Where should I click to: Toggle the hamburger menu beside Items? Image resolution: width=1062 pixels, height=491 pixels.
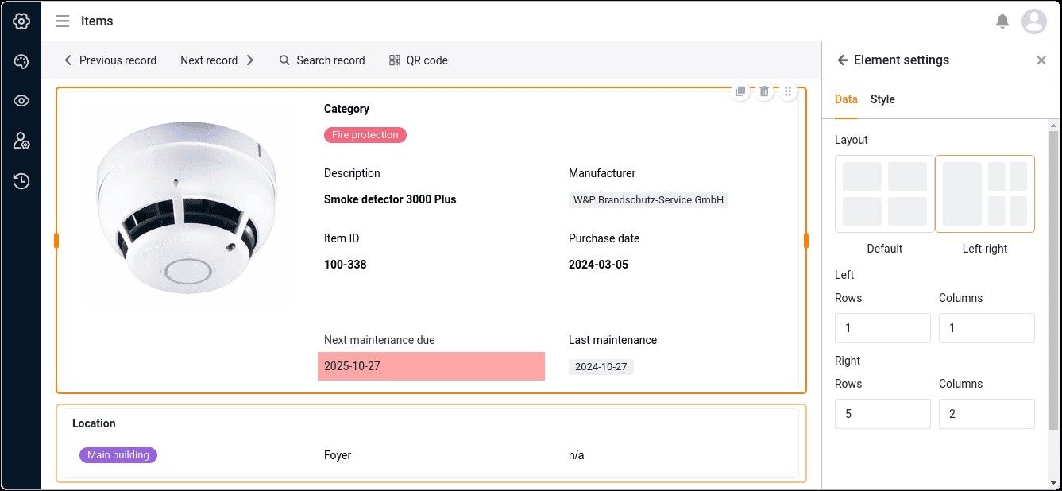click(x=63, y=21)
